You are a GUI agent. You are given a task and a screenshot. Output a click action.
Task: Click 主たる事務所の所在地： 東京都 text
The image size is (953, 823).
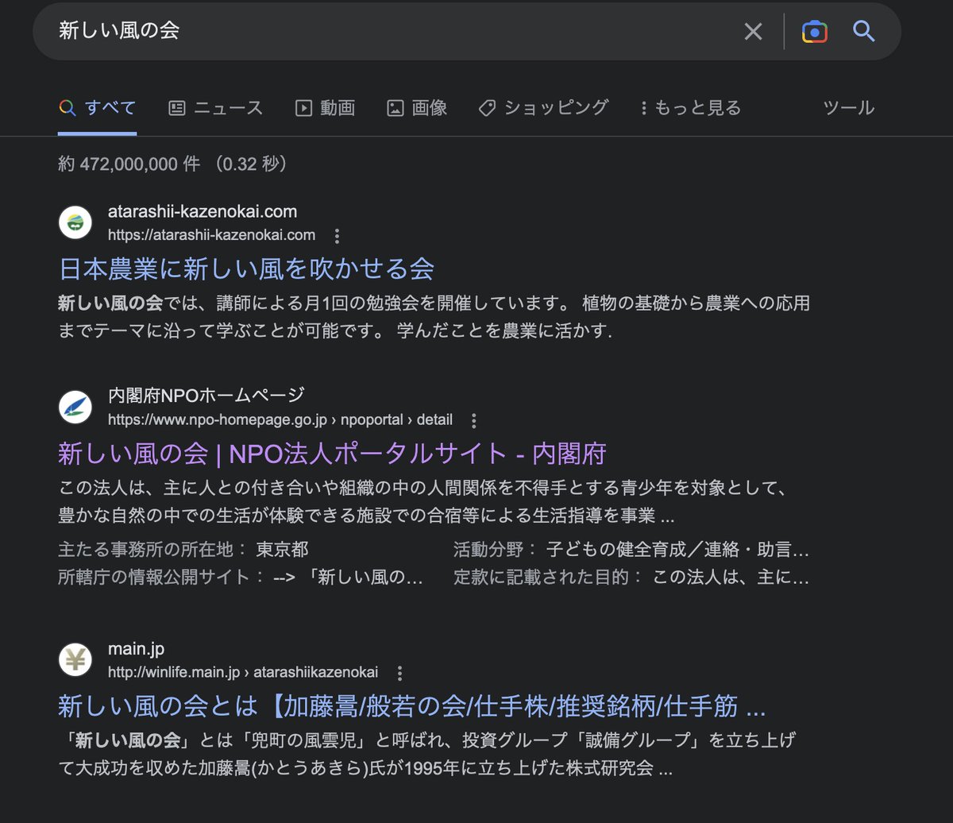183,550
